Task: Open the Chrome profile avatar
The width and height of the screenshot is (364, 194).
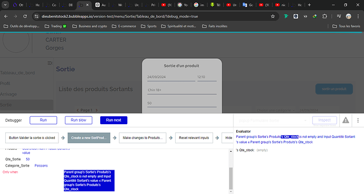Action: [x=349, y=16]
